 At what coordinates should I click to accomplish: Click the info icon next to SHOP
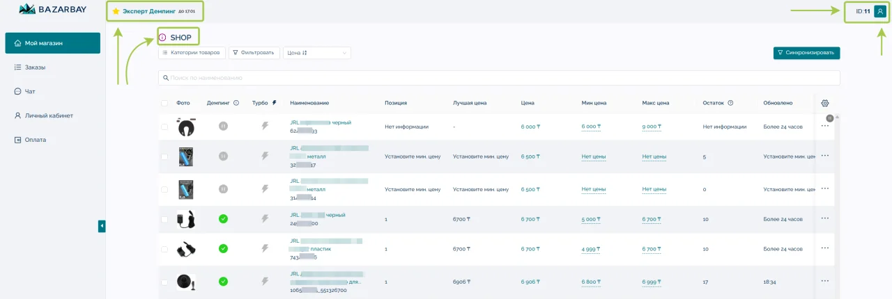(162, 38)
